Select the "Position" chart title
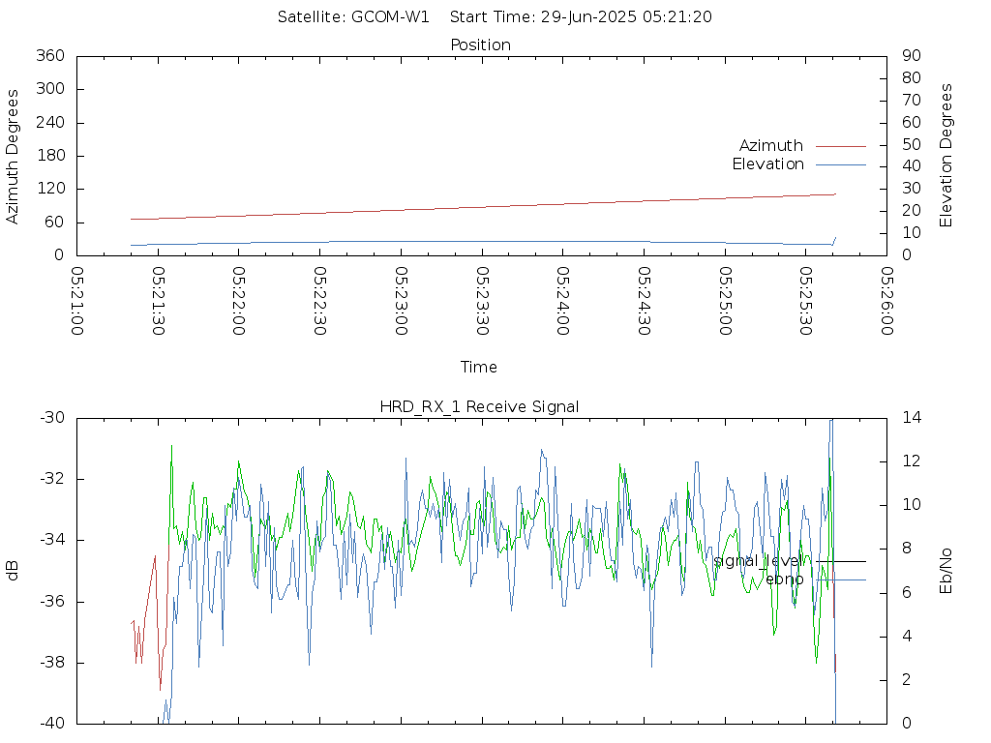This screenshot has width=991, height=743. [480, 45]
